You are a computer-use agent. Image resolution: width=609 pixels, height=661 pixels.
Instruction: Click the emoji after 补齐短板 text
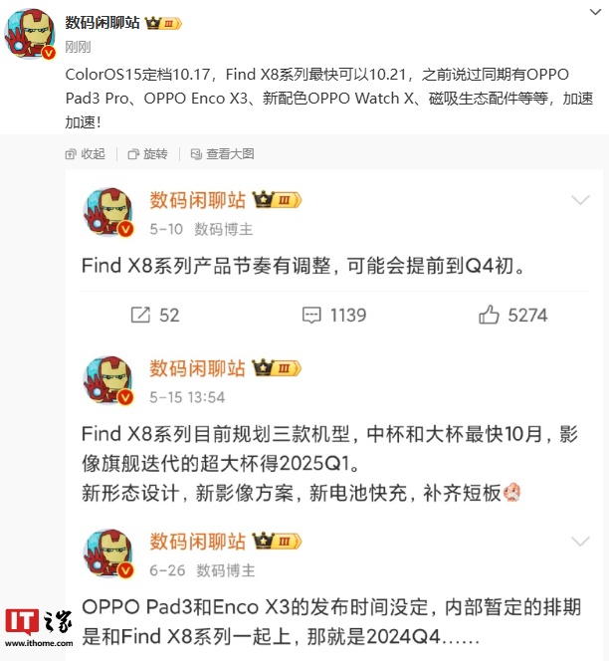512,493
